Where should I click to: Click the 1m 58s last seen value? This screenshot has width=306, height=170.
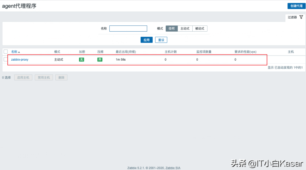point(121,60)
